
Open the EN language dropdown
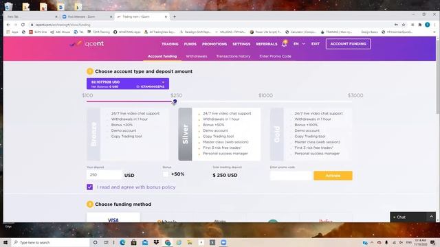[299, 44]
